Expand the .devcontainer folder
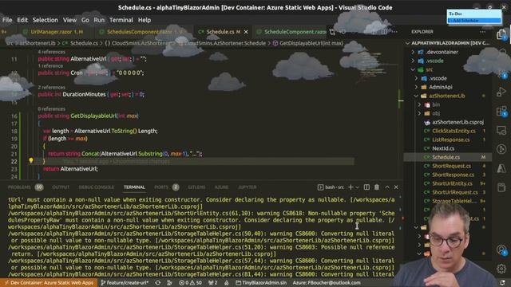Image resolution: width=511 pixels, height=287 pixels. (413, 52)
